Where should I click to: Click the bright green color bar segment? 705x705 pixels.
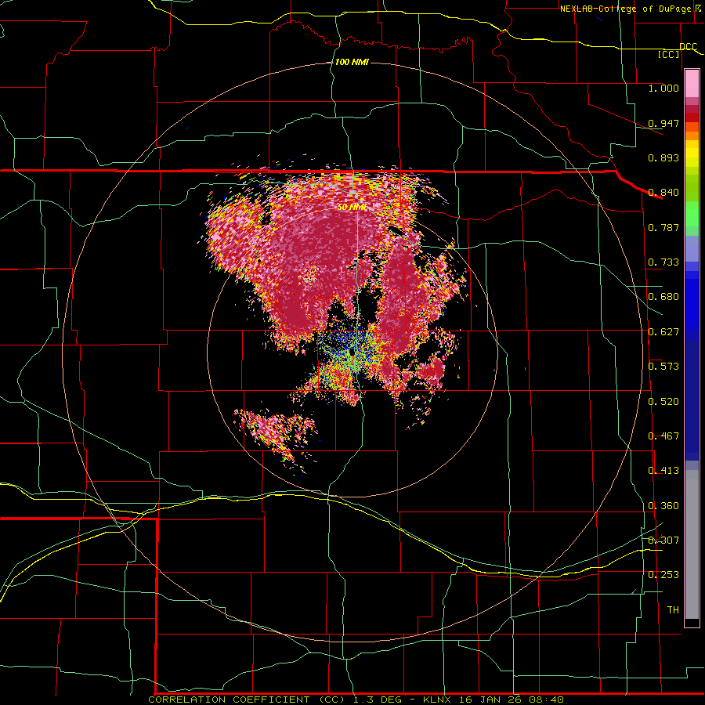point(692,214)
